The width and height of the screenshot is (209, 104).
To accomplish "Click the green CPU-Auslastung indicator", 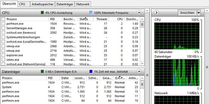I will click(x=42, y=13).
